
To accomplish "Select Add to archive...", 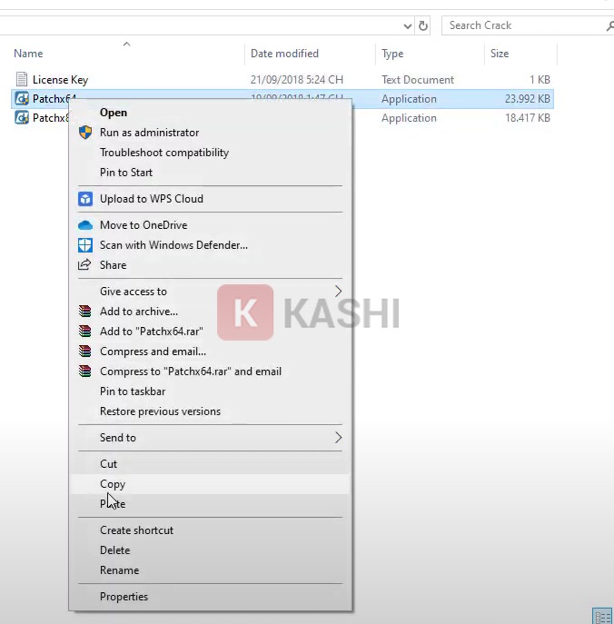I will pos(138,312).
